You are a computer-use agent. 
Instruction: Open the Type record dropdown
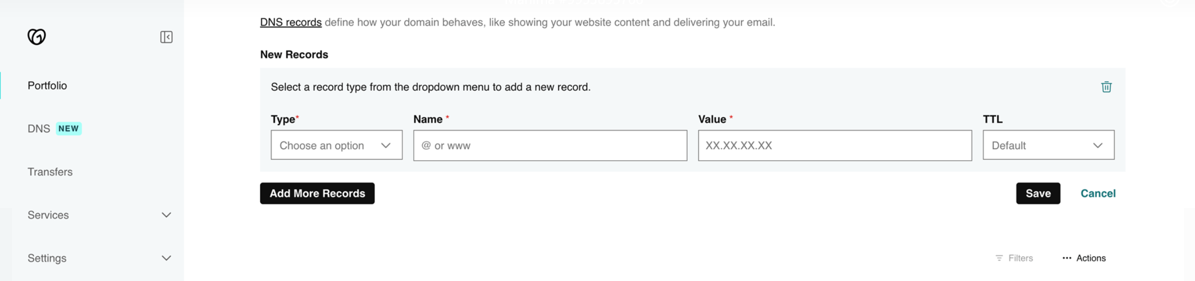click(336, 145)
